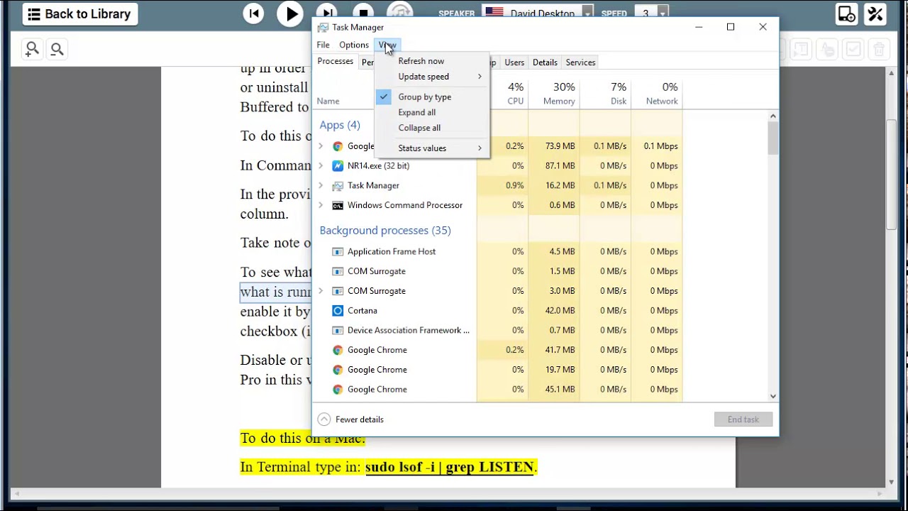This screenshot has height=511, width=908.
Task: Expand the NR14.exe (32 bit) row
Action: 321,166
